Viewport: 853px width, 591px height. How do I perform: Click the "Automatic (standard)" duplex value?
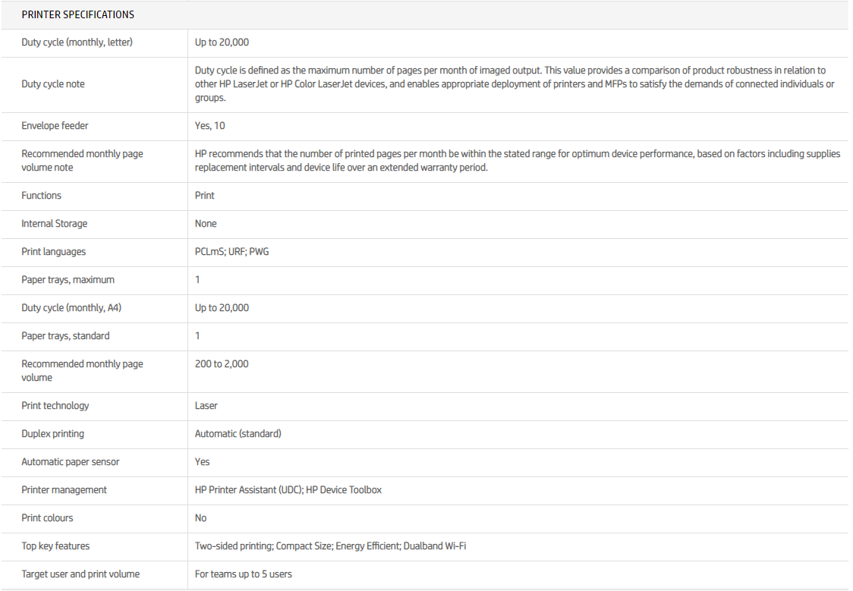[238, 434]
